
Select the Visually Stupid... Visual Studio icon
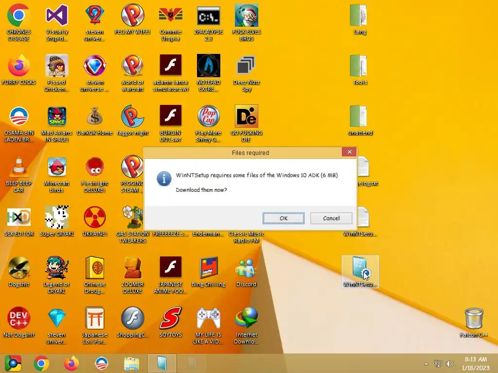click(x=56, y=22)
